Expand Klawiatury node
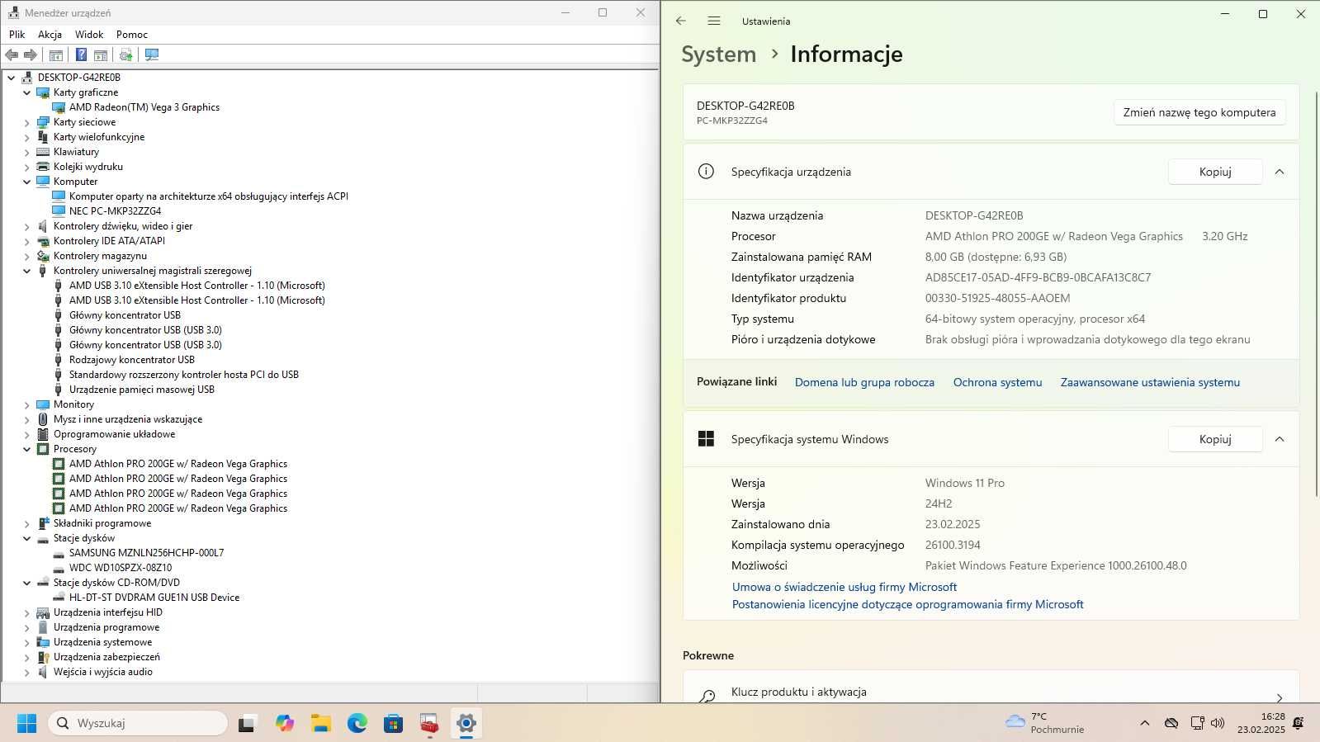The height and width of the screenshot is (742, 1320). point(27,152)
